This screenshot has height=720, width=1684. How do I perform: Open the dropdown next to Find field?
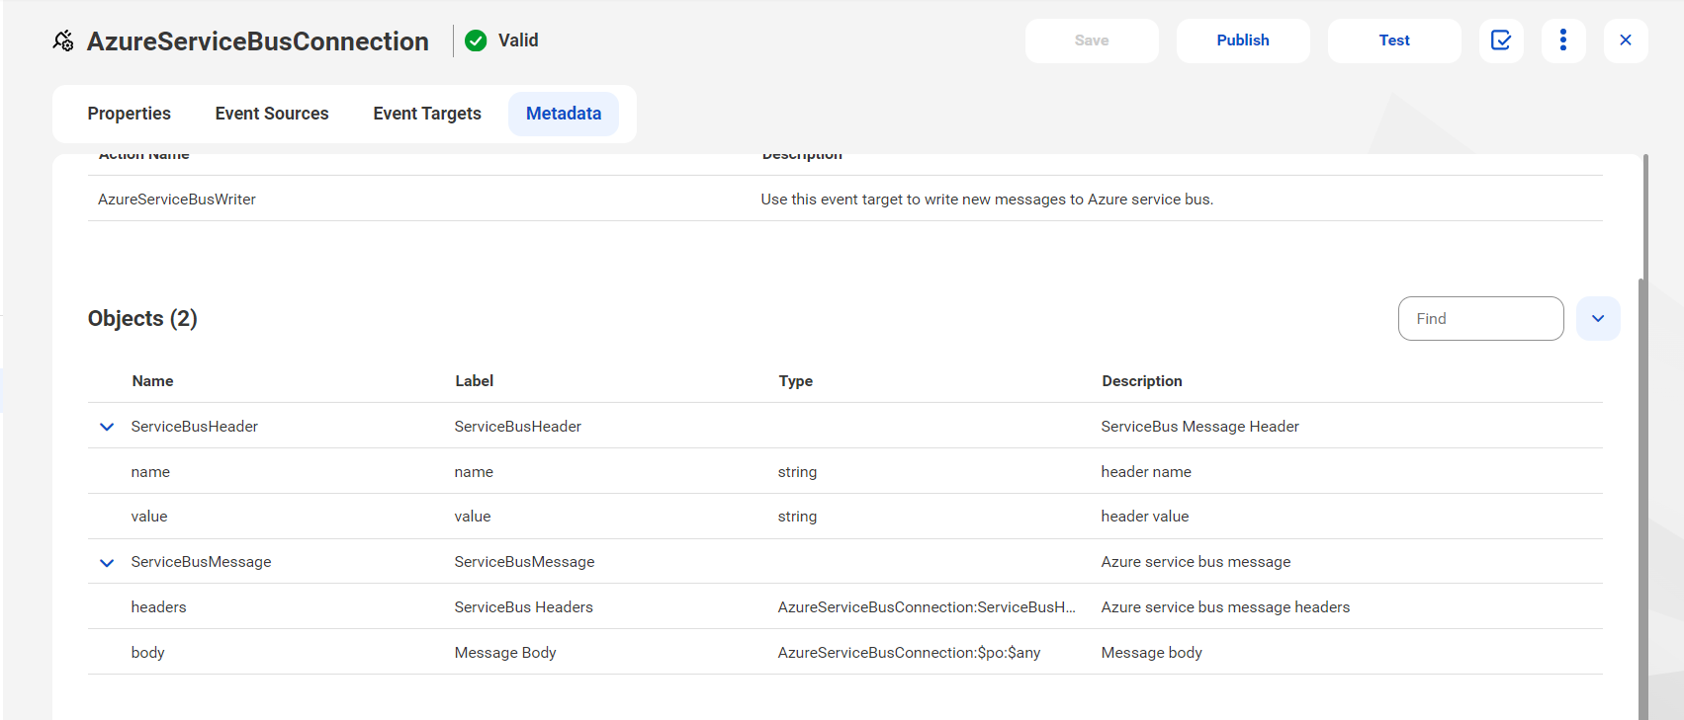tap(1598, 319)
